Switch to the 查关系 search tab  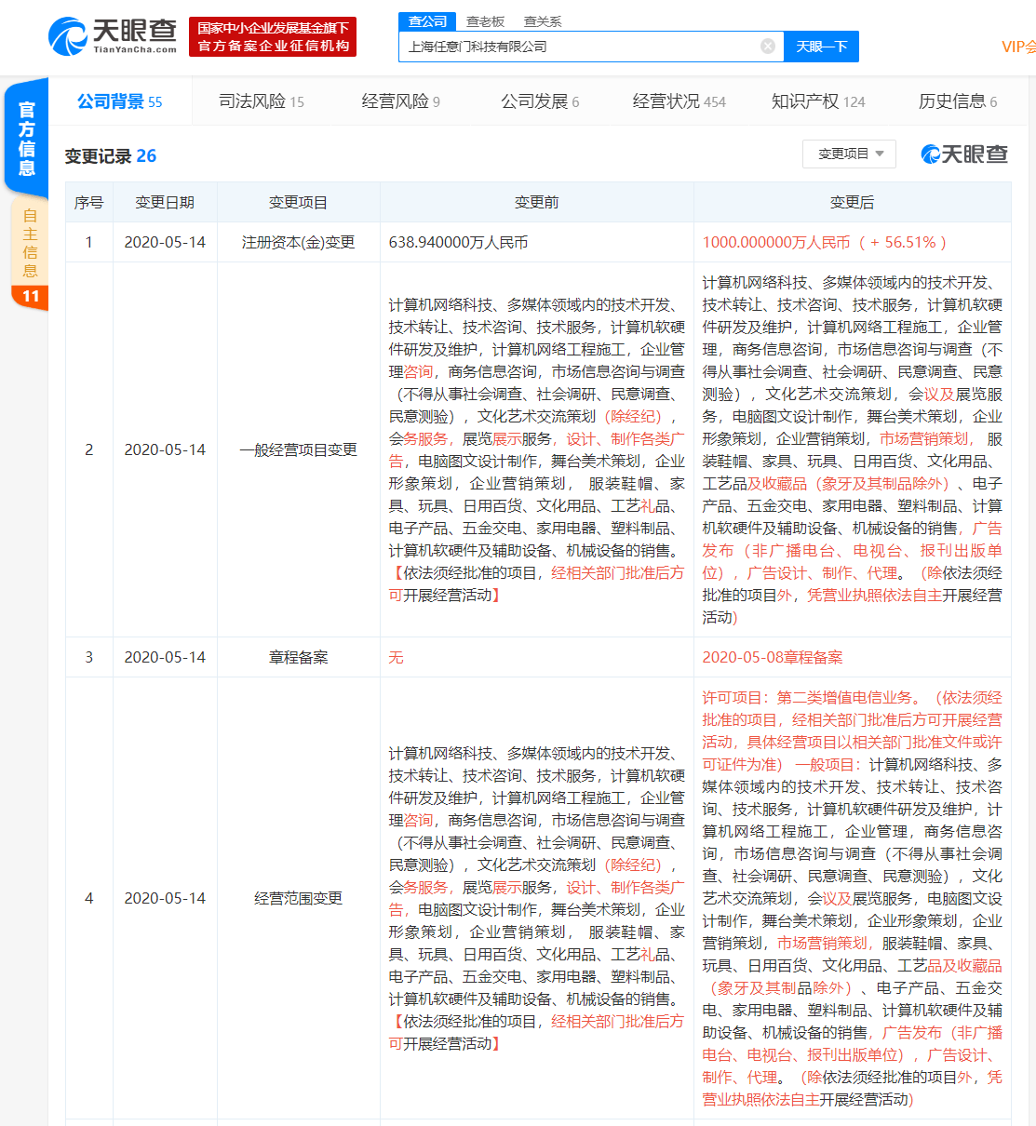(543, 21)
